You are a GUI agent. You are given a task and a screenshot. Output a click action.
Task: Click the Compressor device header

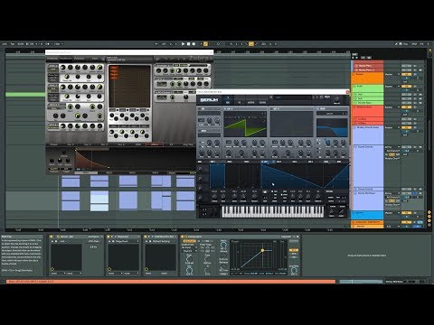240,237
